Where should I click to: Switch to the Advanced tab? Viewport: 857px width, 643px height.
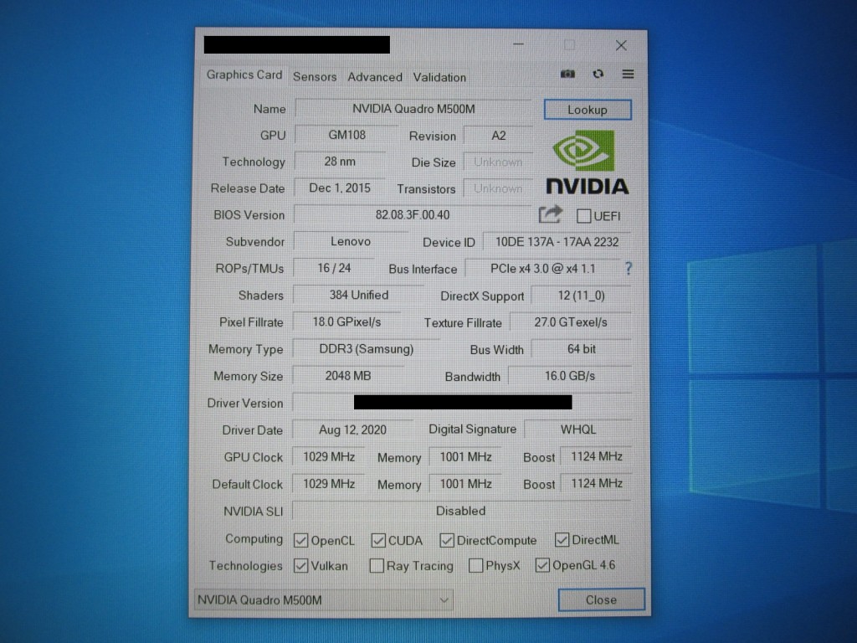tap(375, 77)
